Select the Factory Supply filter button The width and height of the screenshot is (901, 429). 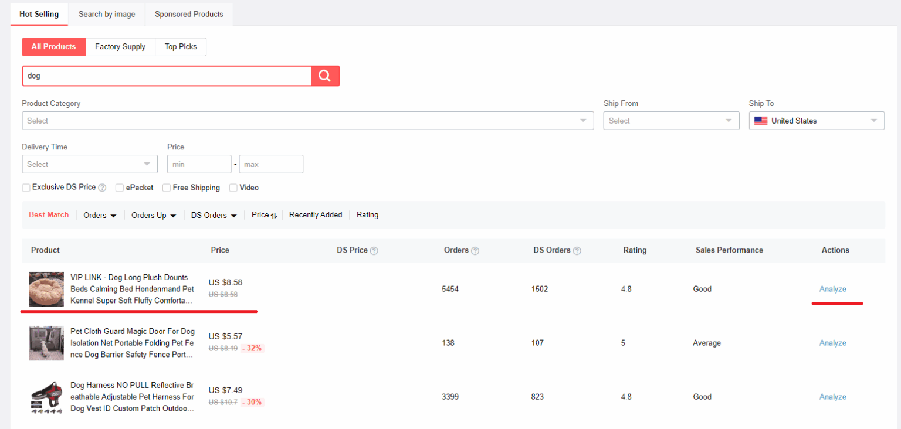tap(120, 47)
